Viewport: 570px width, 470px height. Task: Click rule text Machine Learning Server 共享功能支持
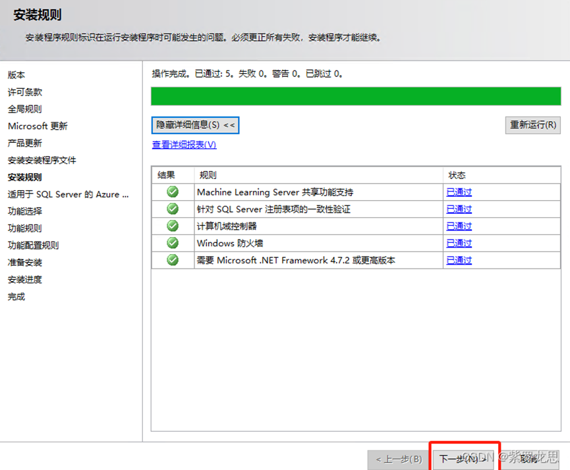coord(275,192)
